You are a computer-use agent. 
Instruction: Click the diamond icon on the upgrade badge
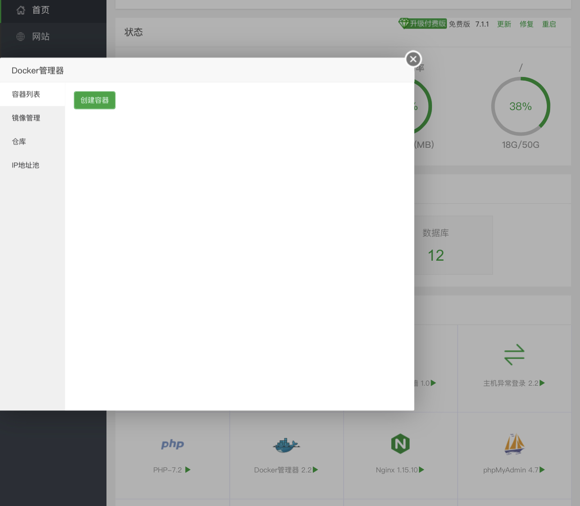(x=404, y=23)
